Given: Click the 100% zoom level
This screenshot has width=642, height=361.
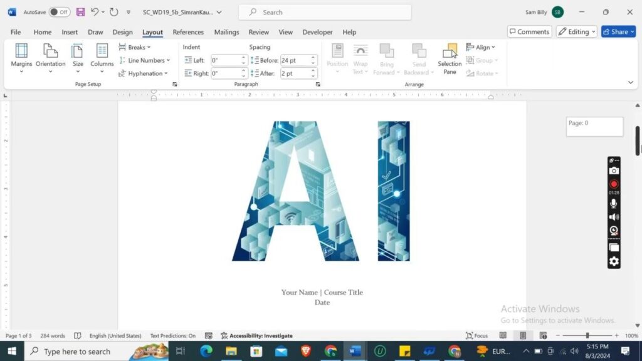Looking at the screenshot, I should point(631,336).
